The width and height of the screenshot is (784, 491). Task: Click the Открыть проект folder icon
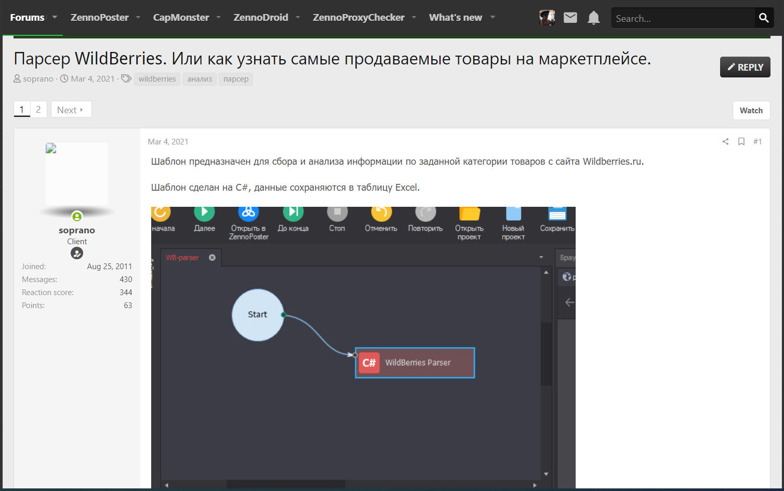[470, 213]
